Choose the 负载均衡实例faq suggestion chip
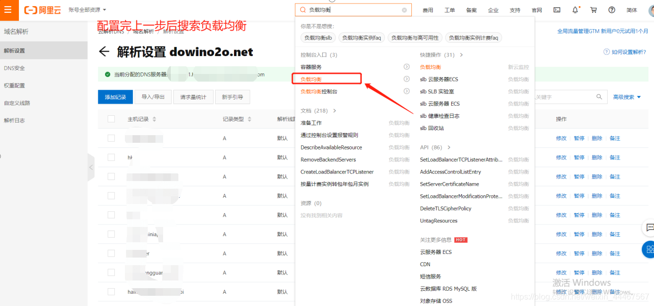The image size is (654, 306). click(x=361, y=38)
